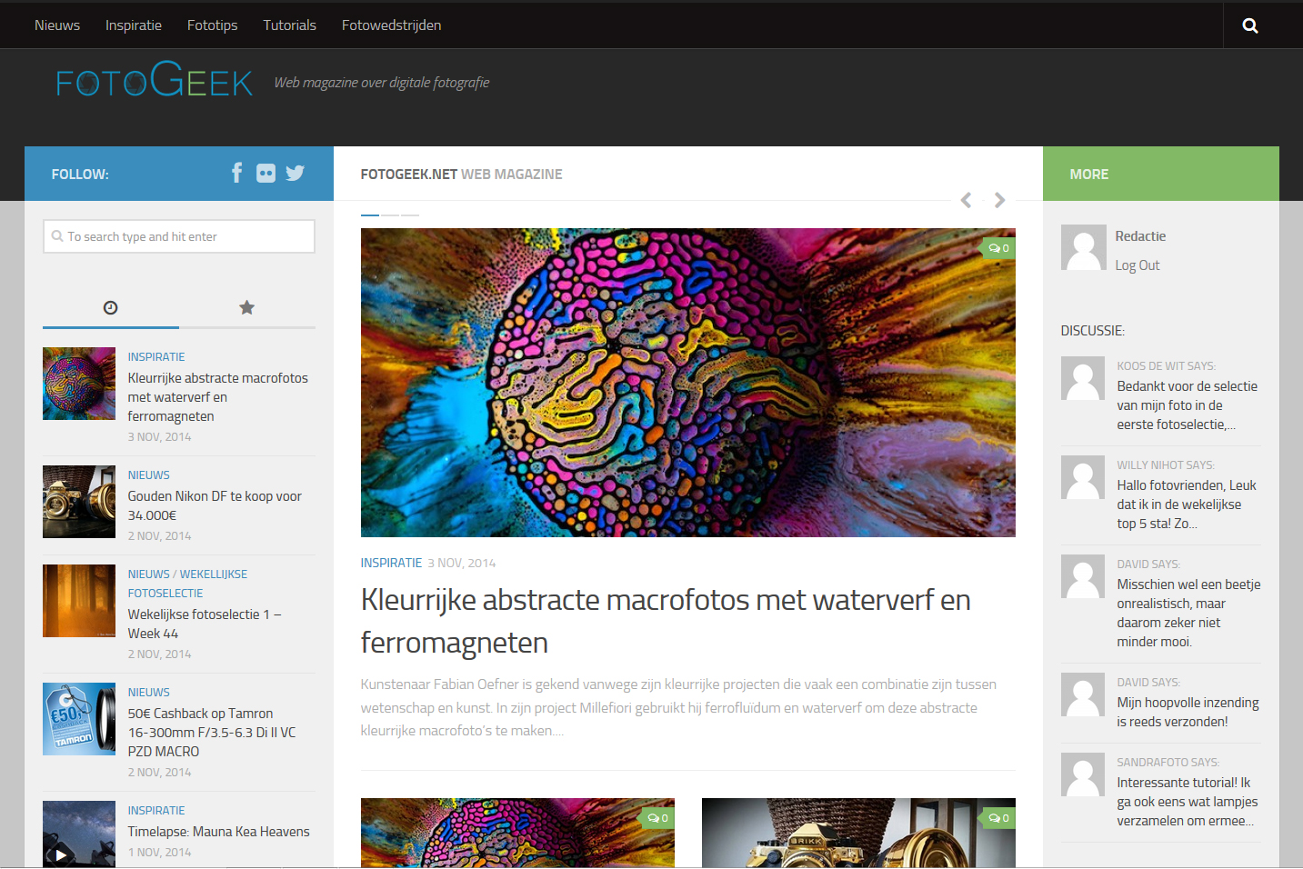Open the search icon in top bar
Viewport: 1303px width, 869px height.
pos(1250,25)
